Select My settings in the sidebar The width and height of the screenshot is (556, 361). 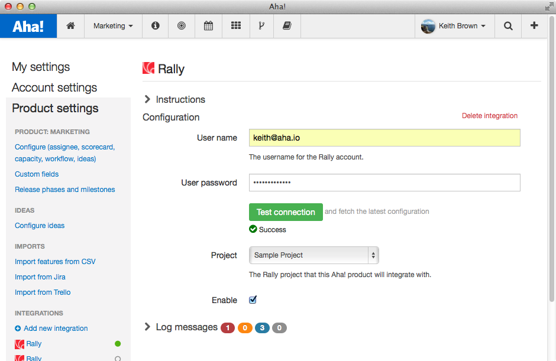40,67
